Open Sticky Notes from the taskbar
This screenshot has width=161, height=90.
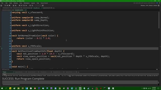tap(10, 88)
